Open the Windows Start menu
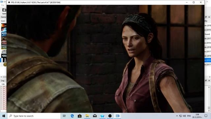211x119 pixels. pos(4,116)
